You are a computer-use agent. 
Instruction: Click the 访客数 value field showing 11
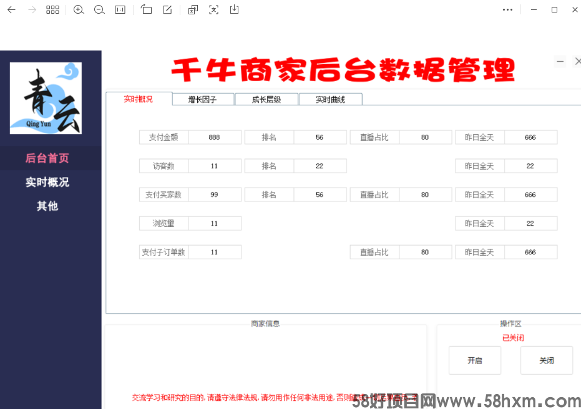pyautogui.click(x=215, y=166)
